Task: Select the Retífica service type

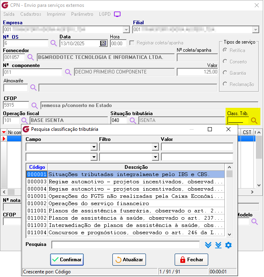Action: click(x=225, y=50)
